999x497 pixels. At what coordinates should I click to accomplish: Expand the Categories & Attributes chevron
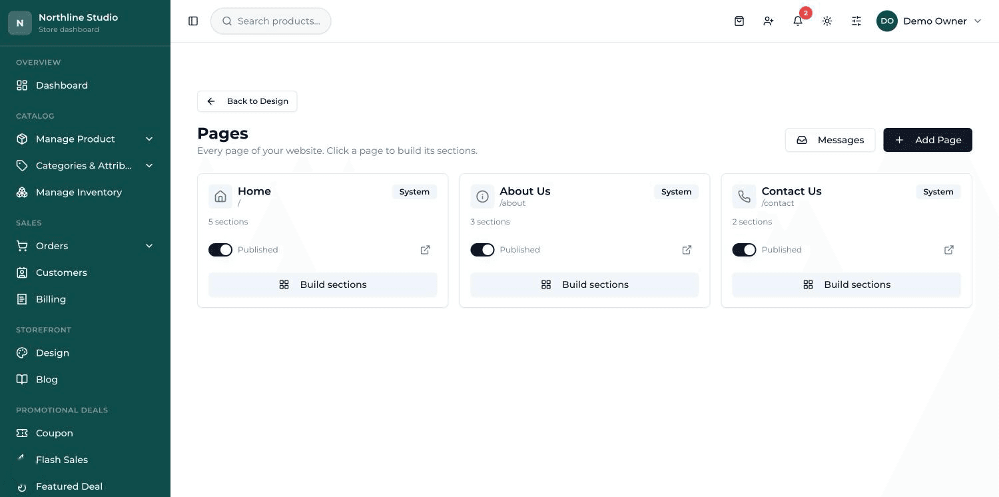149,165
